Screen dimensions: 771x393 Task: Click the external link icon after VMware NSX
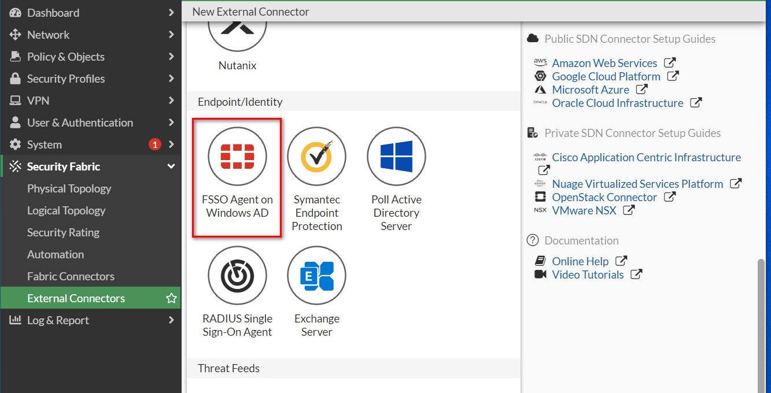(x=629, y=210)
